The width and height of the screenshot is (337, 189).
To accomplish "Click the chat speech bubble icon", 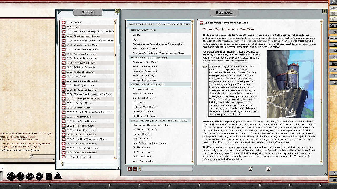I will point(32,156).
